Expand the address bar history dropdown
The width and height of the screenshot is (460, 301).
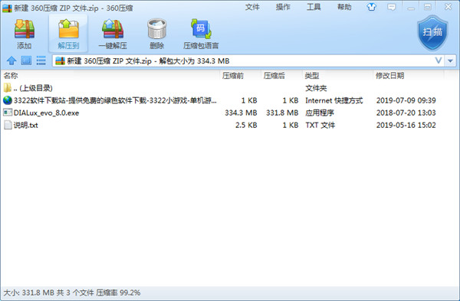[450, 61]
